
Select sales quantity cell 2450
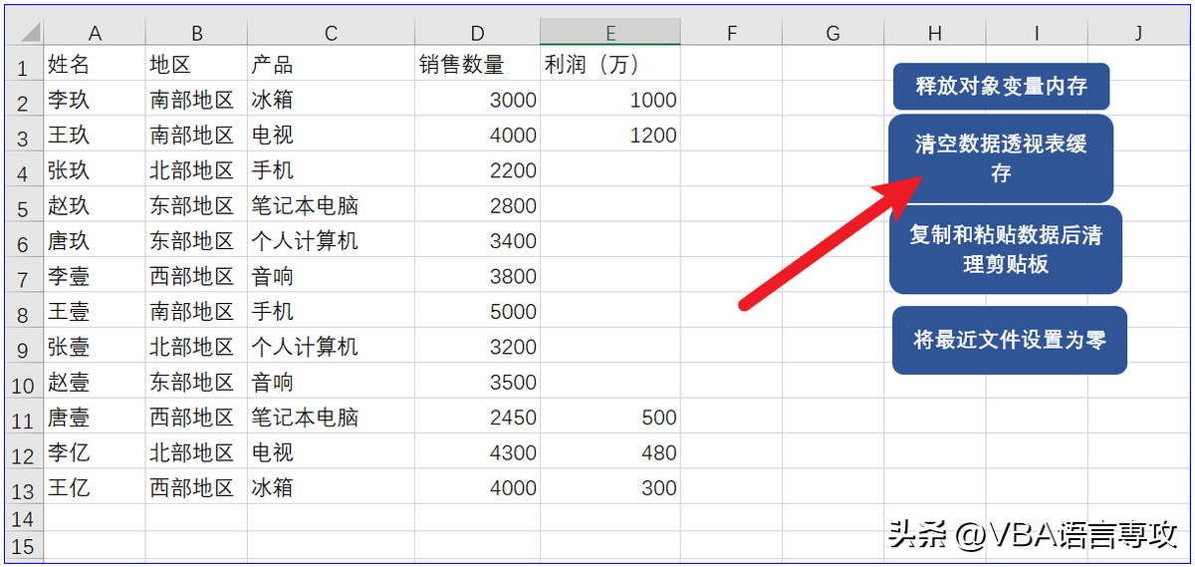coord(477,418)
